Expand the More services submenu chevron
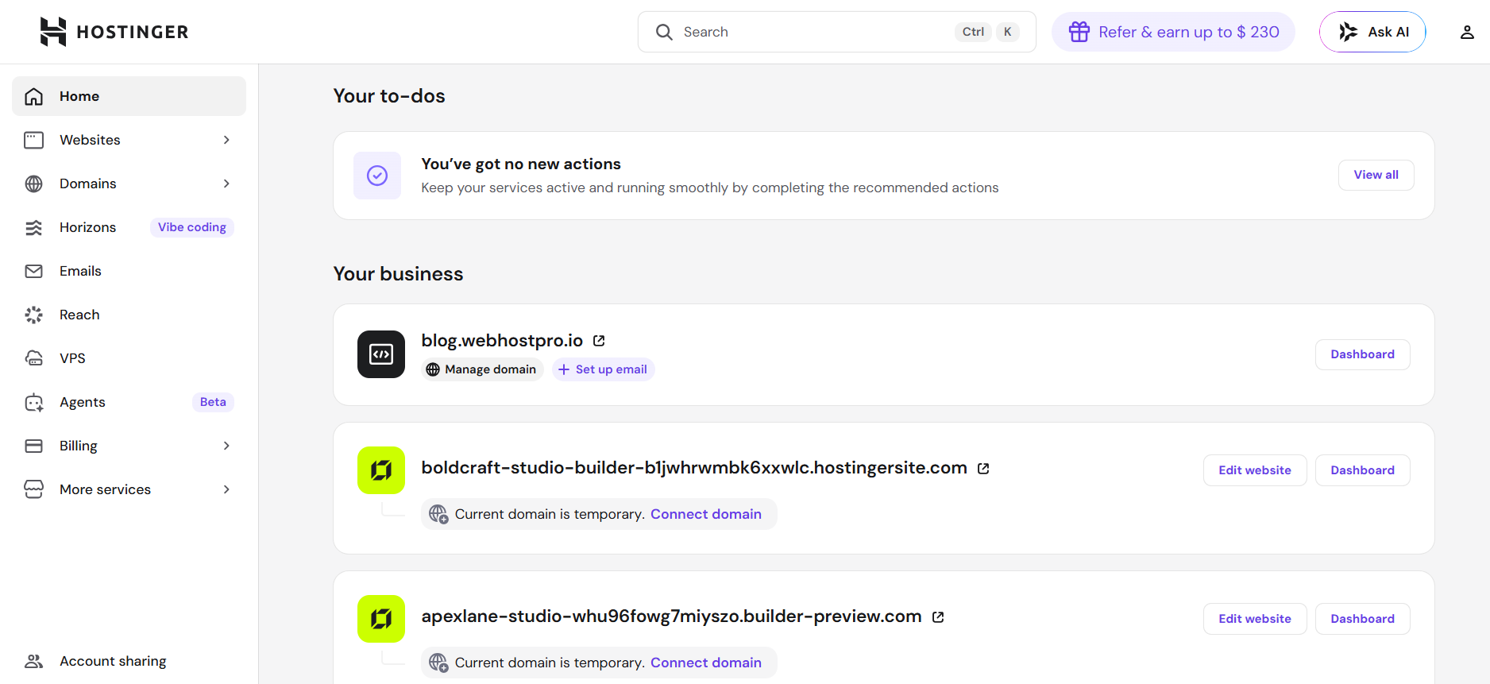Image resolution: width=1490 pixels, height=684 pixels. (x=226, y=489)
